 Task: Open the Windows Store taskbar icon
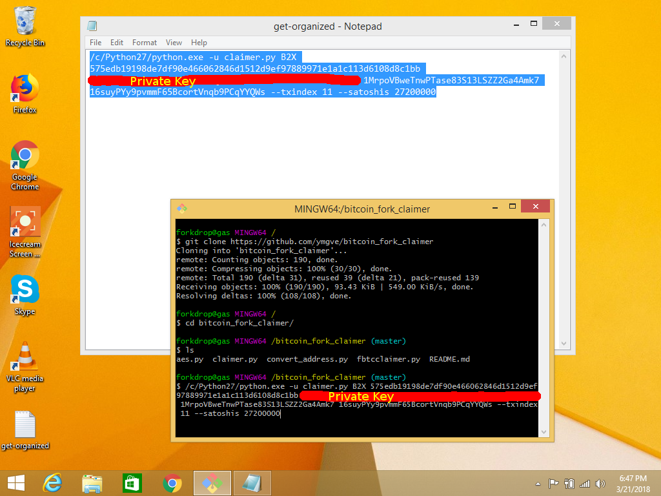click(x=132, y=482)
